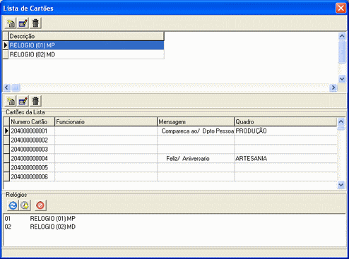The height and width of the screenshot is (259, 349).
Task: Click scroll up arrow of Descrição list
Action: [x=342, y=36]
